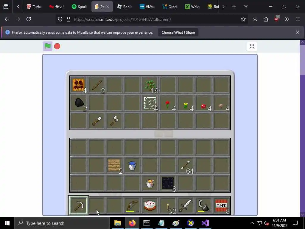Viewport: 305px width, 229px height.
Task: Grab the axe in the chest
Action: [x=114, y=121]
